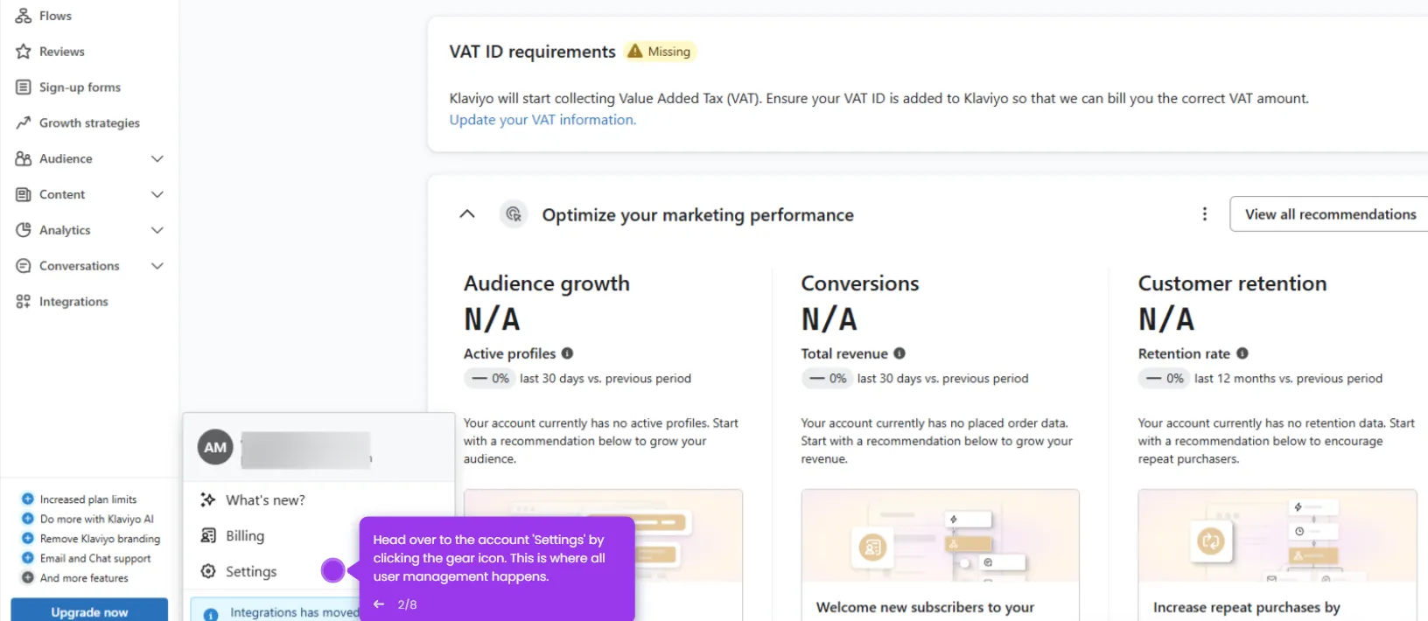Click the Active profiles info icon
1428x621 pixels.
point(567,353)
